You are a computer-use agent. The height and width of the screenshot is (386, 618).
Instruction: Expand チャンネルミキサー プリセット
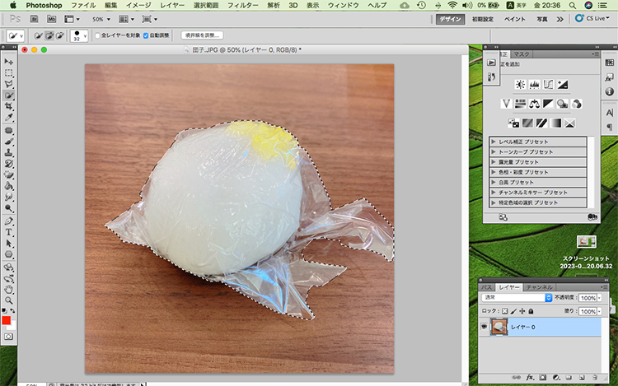[x=493, y=193]
